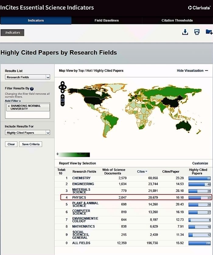
Task: Click the add-to-folder icon
Action: (209, 32)
